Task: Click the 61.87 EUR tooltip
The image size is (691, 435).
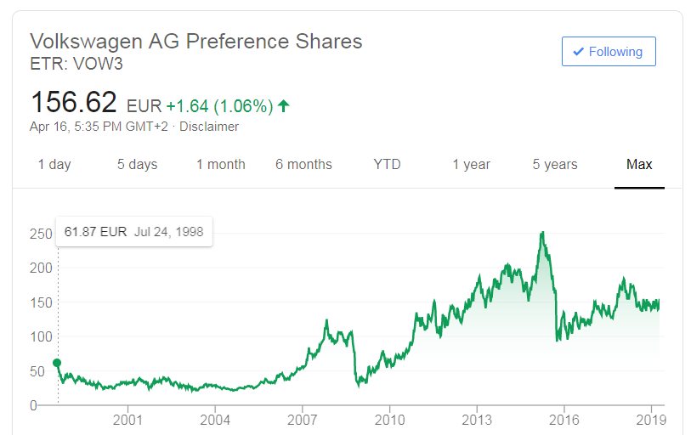Action: [134, 231]
